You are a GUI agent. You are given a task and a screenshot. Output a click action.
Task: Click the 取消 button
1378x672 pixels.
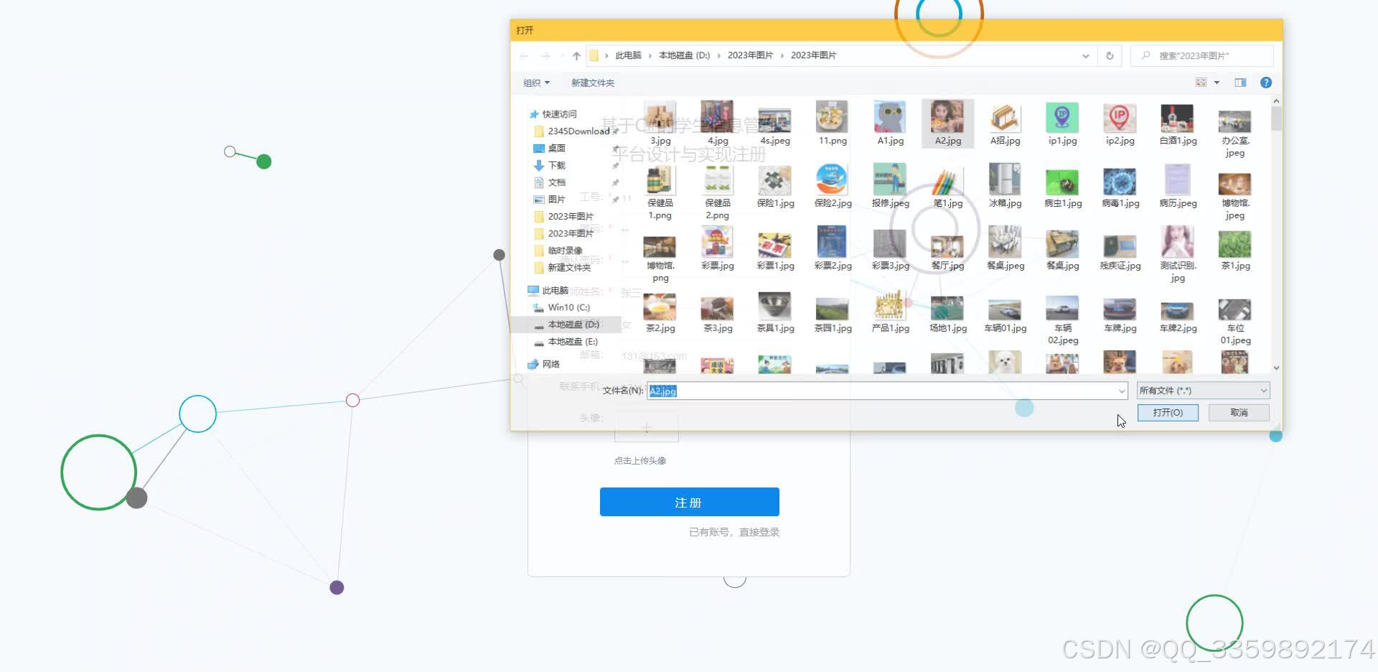click(x=1239, y=413)
